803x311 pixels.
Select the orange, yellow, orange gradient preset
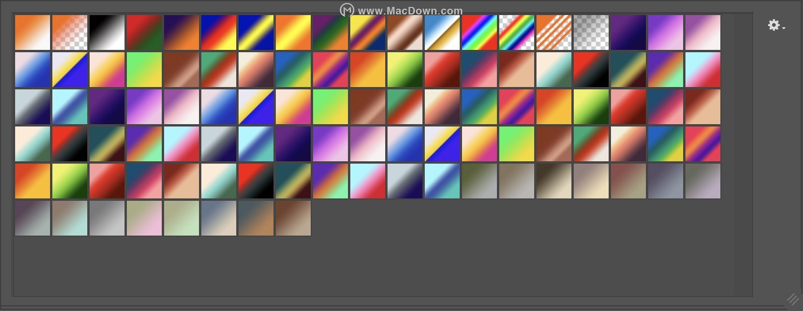click(x=293, y=32)
